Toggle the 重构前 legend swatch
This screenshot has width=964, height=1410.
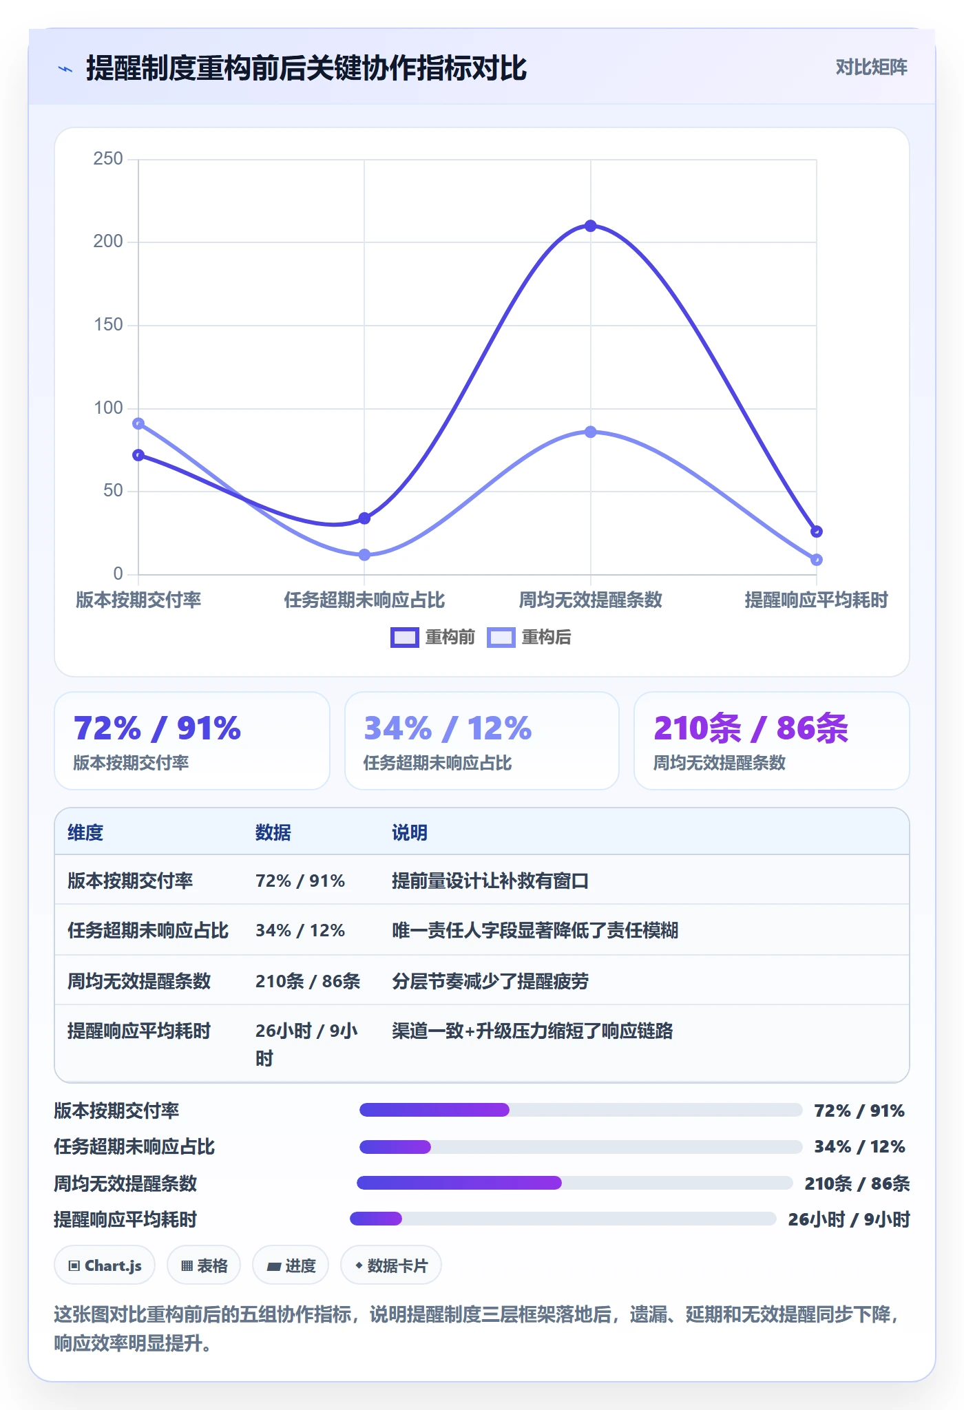[404, 638]
